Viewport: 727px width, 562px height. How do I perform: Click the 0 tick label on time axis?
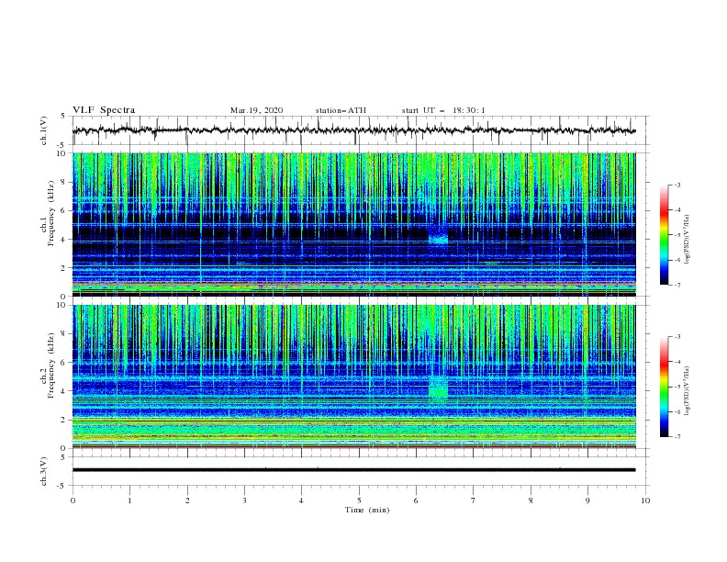coord(73,500)
